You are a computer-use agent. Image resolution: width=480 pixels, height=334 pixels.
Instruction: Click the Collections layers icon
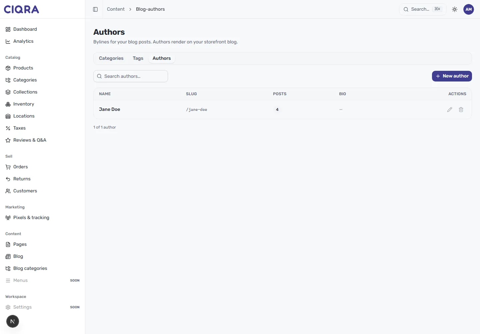point(8,92)
